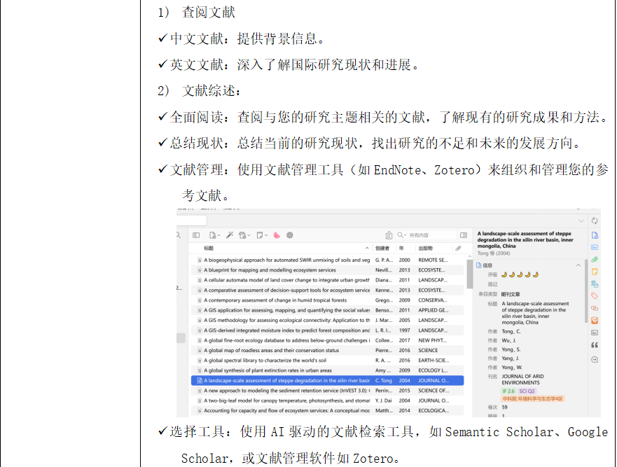Jump to Abstract section in side navigation
This screenshot has width=617, height=467.
tap(595, 247)
